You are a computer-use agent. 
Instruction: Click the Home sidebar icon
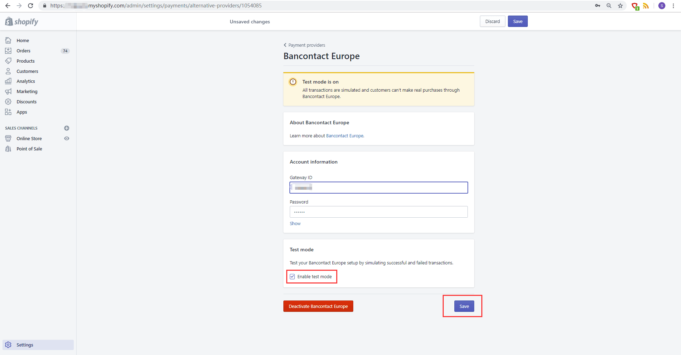[x=8, y=40]
